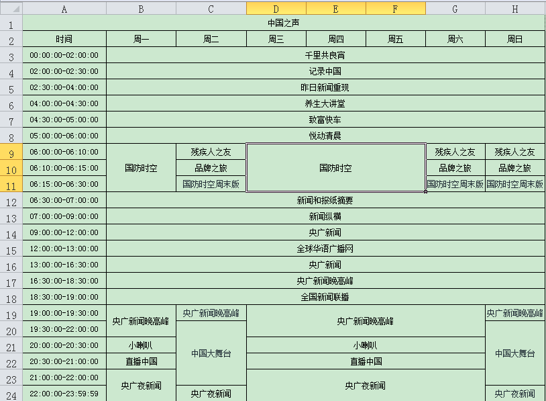
Task: Click the 时间 header cell
Action: pyautogui.click(x=64, y=39)
